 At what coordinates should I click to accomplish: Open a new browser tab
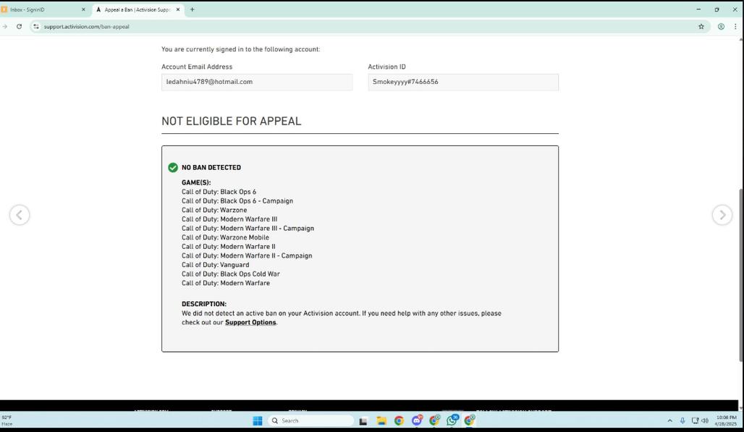(x=193, y=9)
